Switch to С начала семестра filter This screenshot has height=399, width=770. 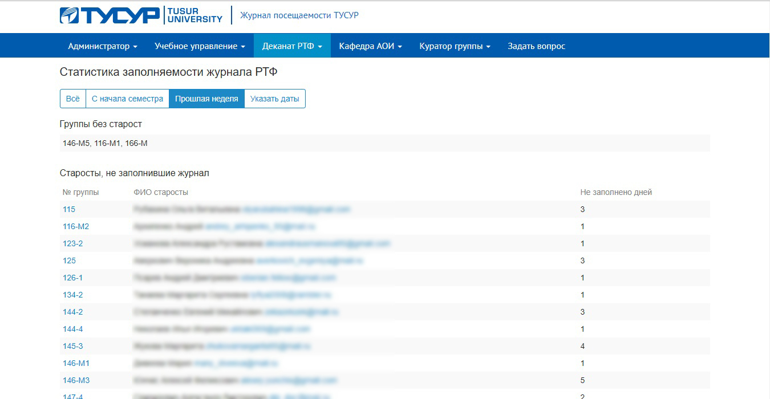tap(127, 99)
